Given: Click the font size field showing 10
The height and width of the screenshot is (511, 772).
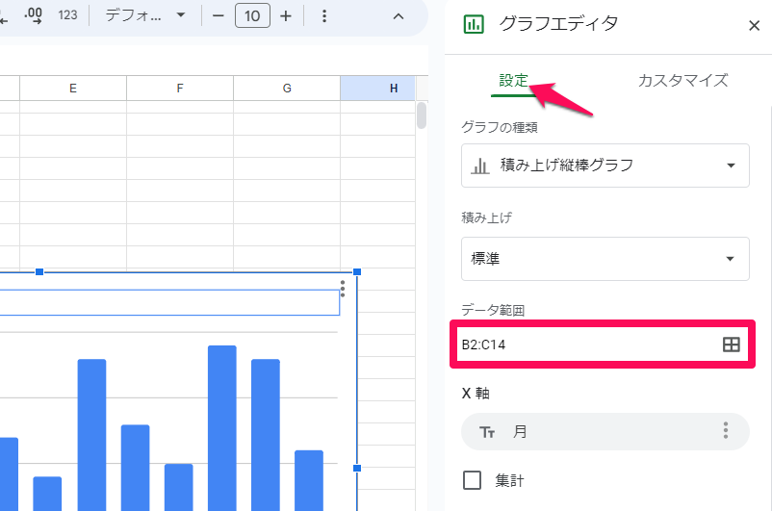Looking at the screenshot, I should tap(252, 16).
